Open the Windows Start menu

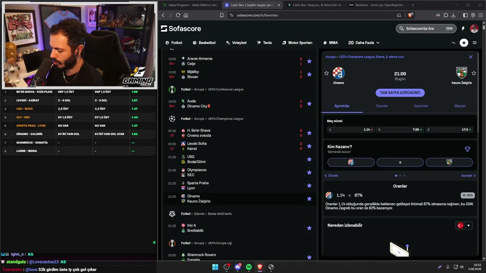(x=215, y=267)
